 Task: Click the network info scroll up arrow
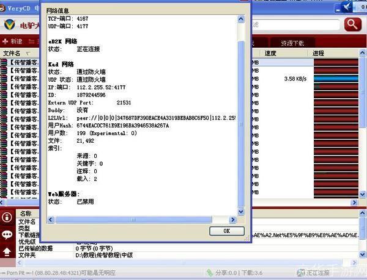241,19
